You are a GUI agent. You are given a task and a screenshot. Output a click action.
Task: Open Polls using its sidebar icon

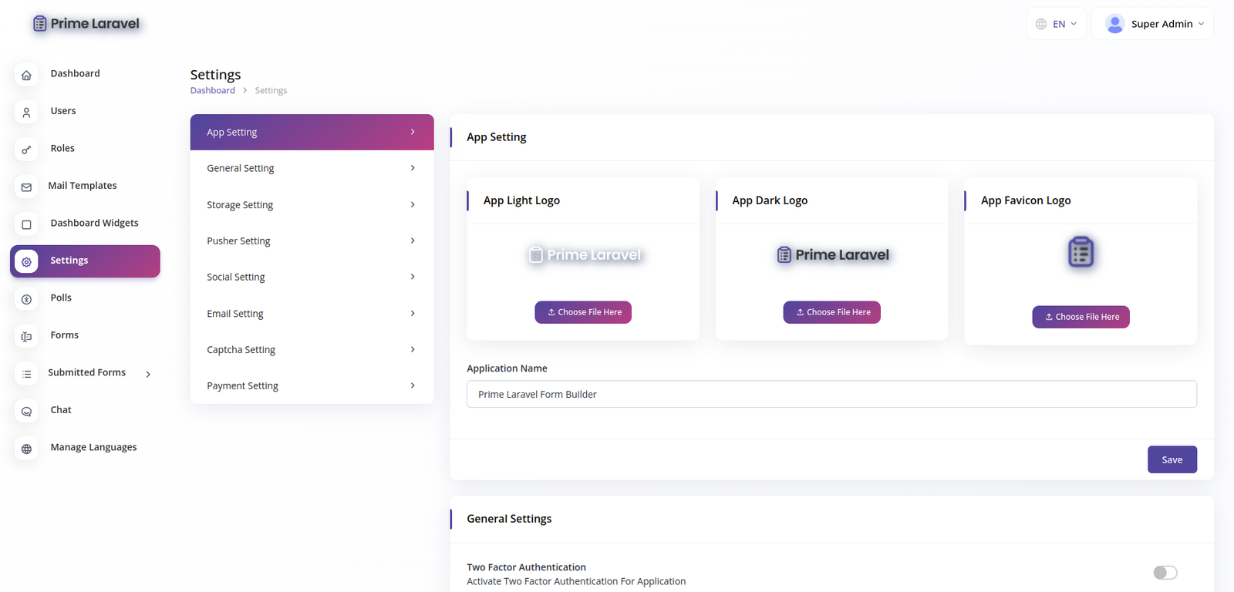coord(26,299)
